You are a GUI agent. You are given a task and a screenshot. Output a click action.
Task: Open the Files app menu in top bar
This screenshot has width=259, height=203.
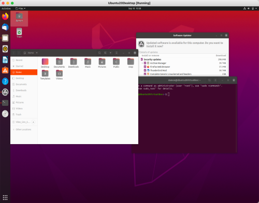[x=20, y=8]
